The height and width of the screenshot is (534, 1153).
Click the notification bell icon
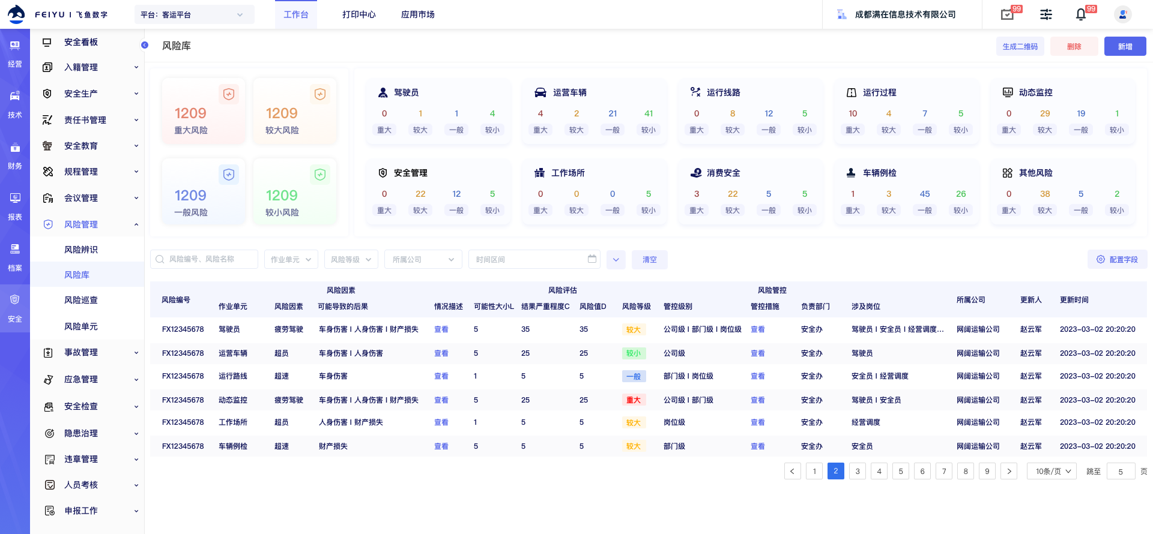click(x=1080, y=14)
